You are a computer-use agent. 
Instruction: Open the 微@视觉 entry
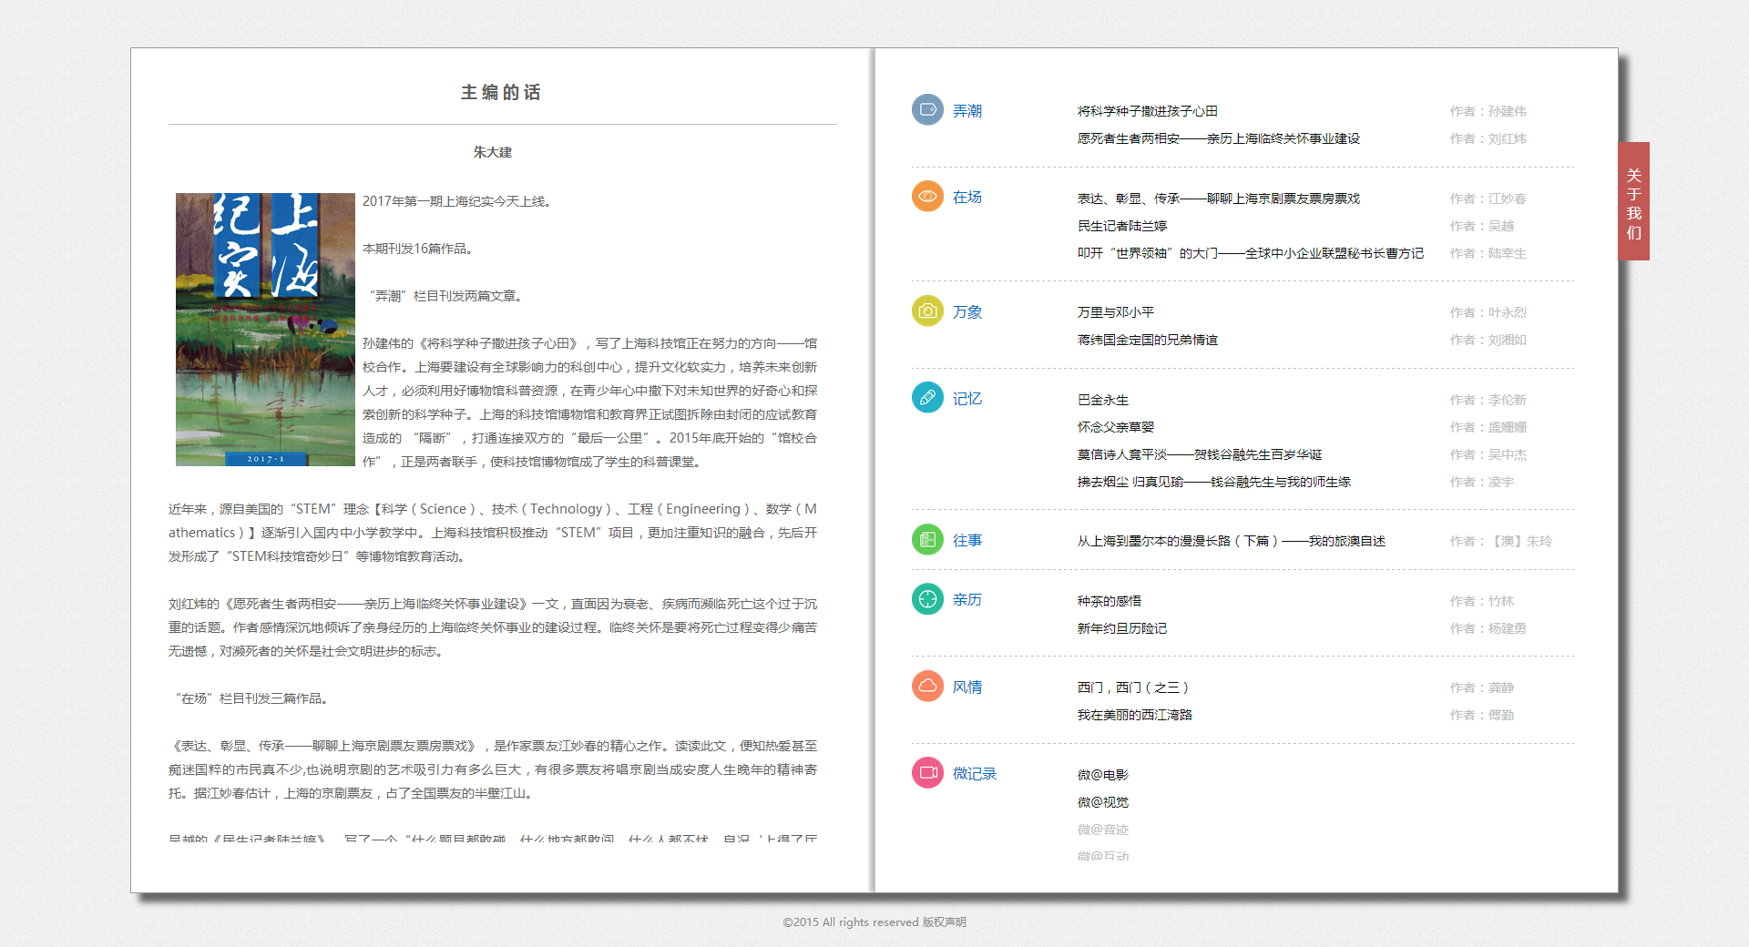click(1103, 802)
